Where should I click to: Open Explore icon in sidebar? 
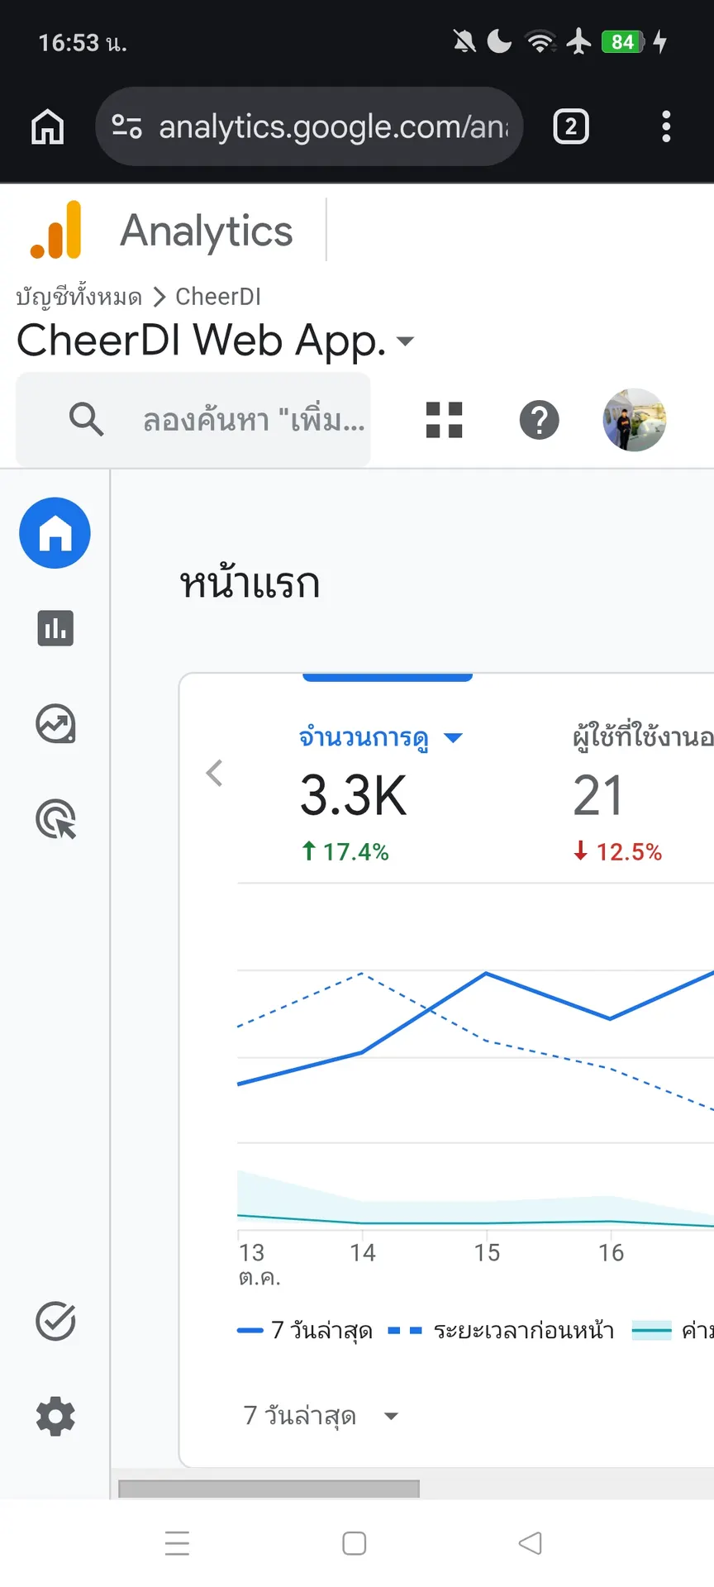(55, 724)
